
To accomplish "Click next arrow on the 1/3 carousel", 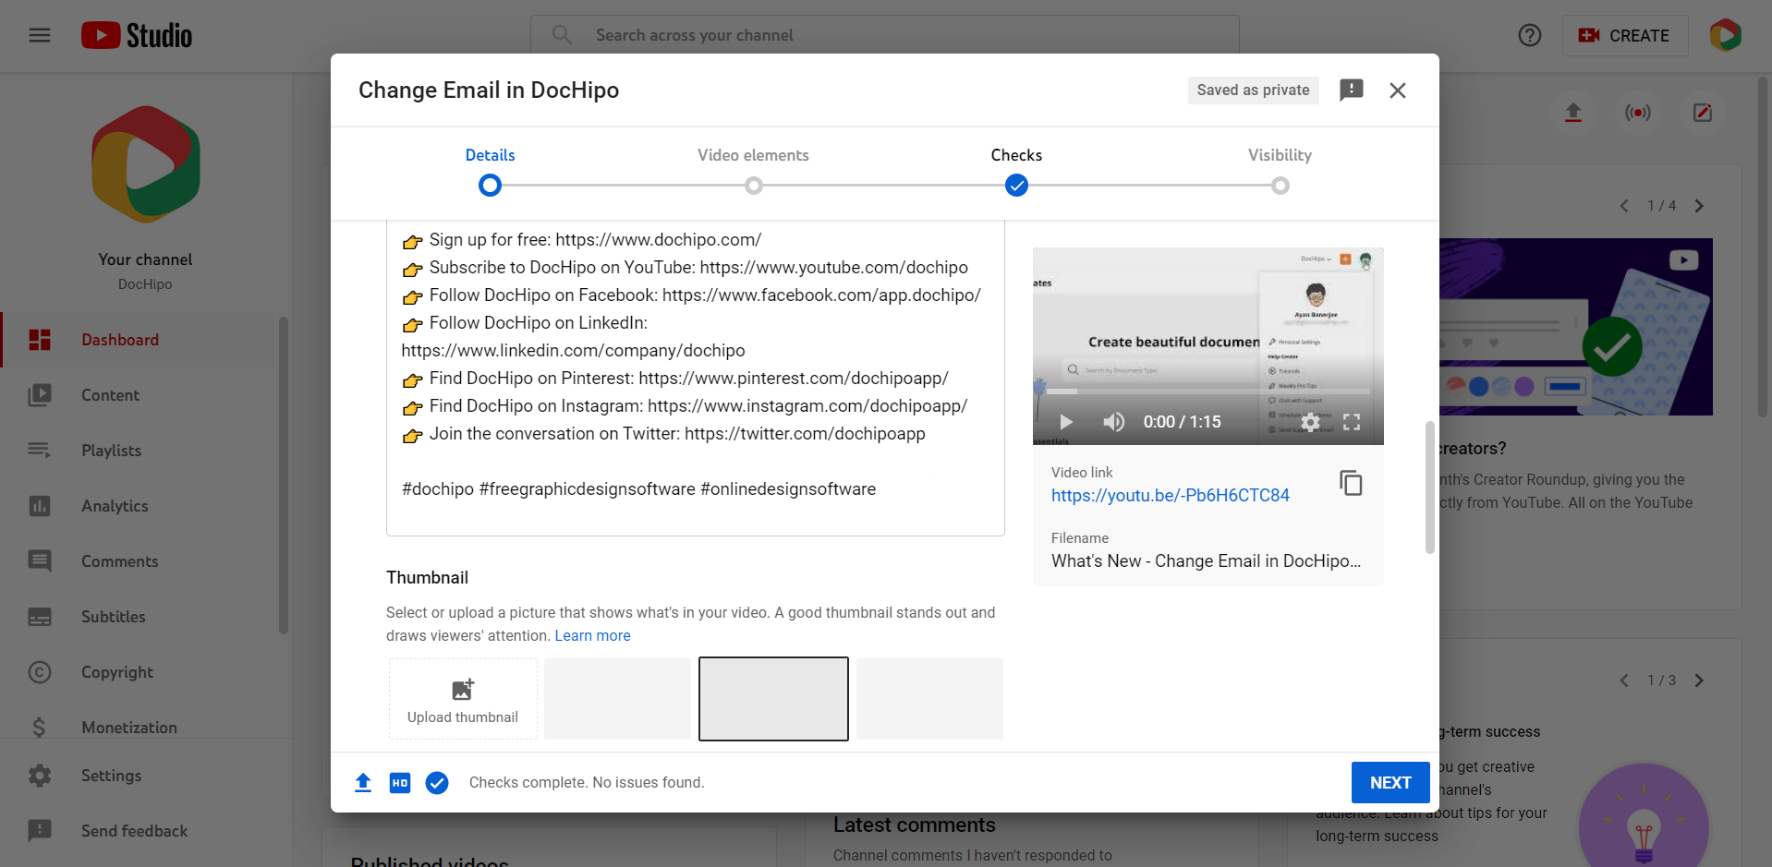I will click(x=1700, y=680).
